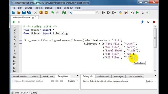This screenshot has height=94, width=168.
Task: Click the step-out debug icon
Action: point(148,13)
